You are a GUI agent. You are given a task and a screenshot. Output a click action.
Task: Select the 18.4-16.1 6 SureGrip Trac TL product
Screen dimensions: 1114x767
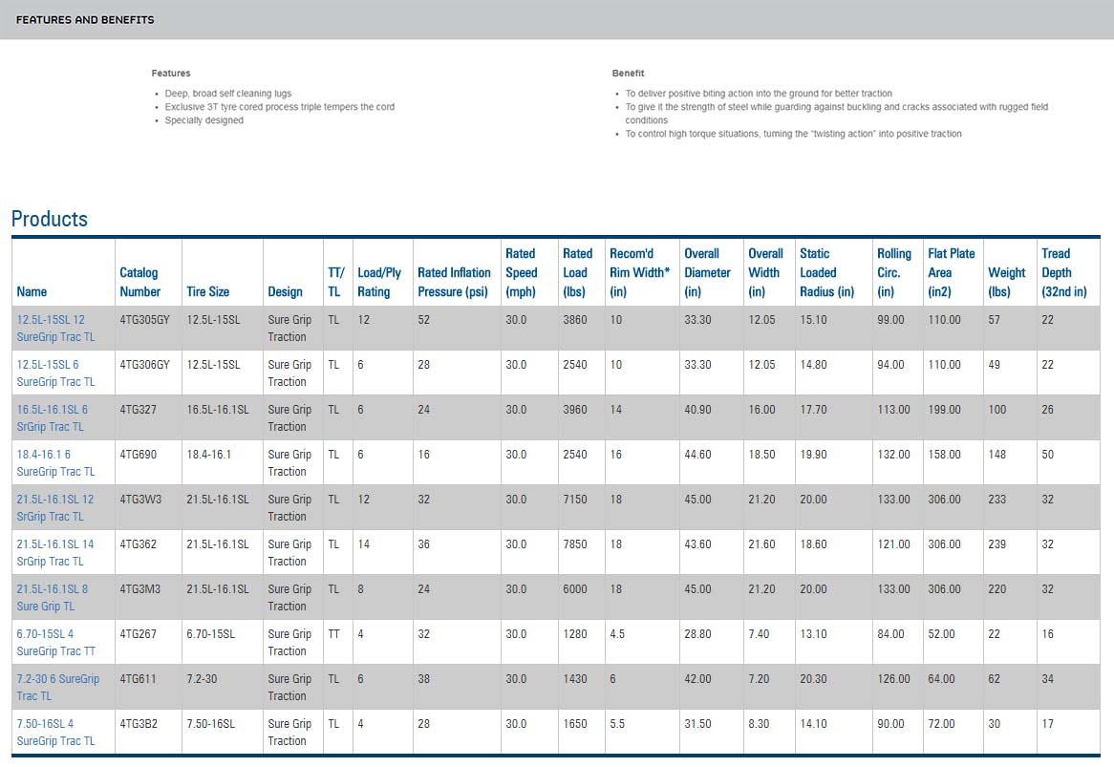pyautogui.click(x=55, y=462)
